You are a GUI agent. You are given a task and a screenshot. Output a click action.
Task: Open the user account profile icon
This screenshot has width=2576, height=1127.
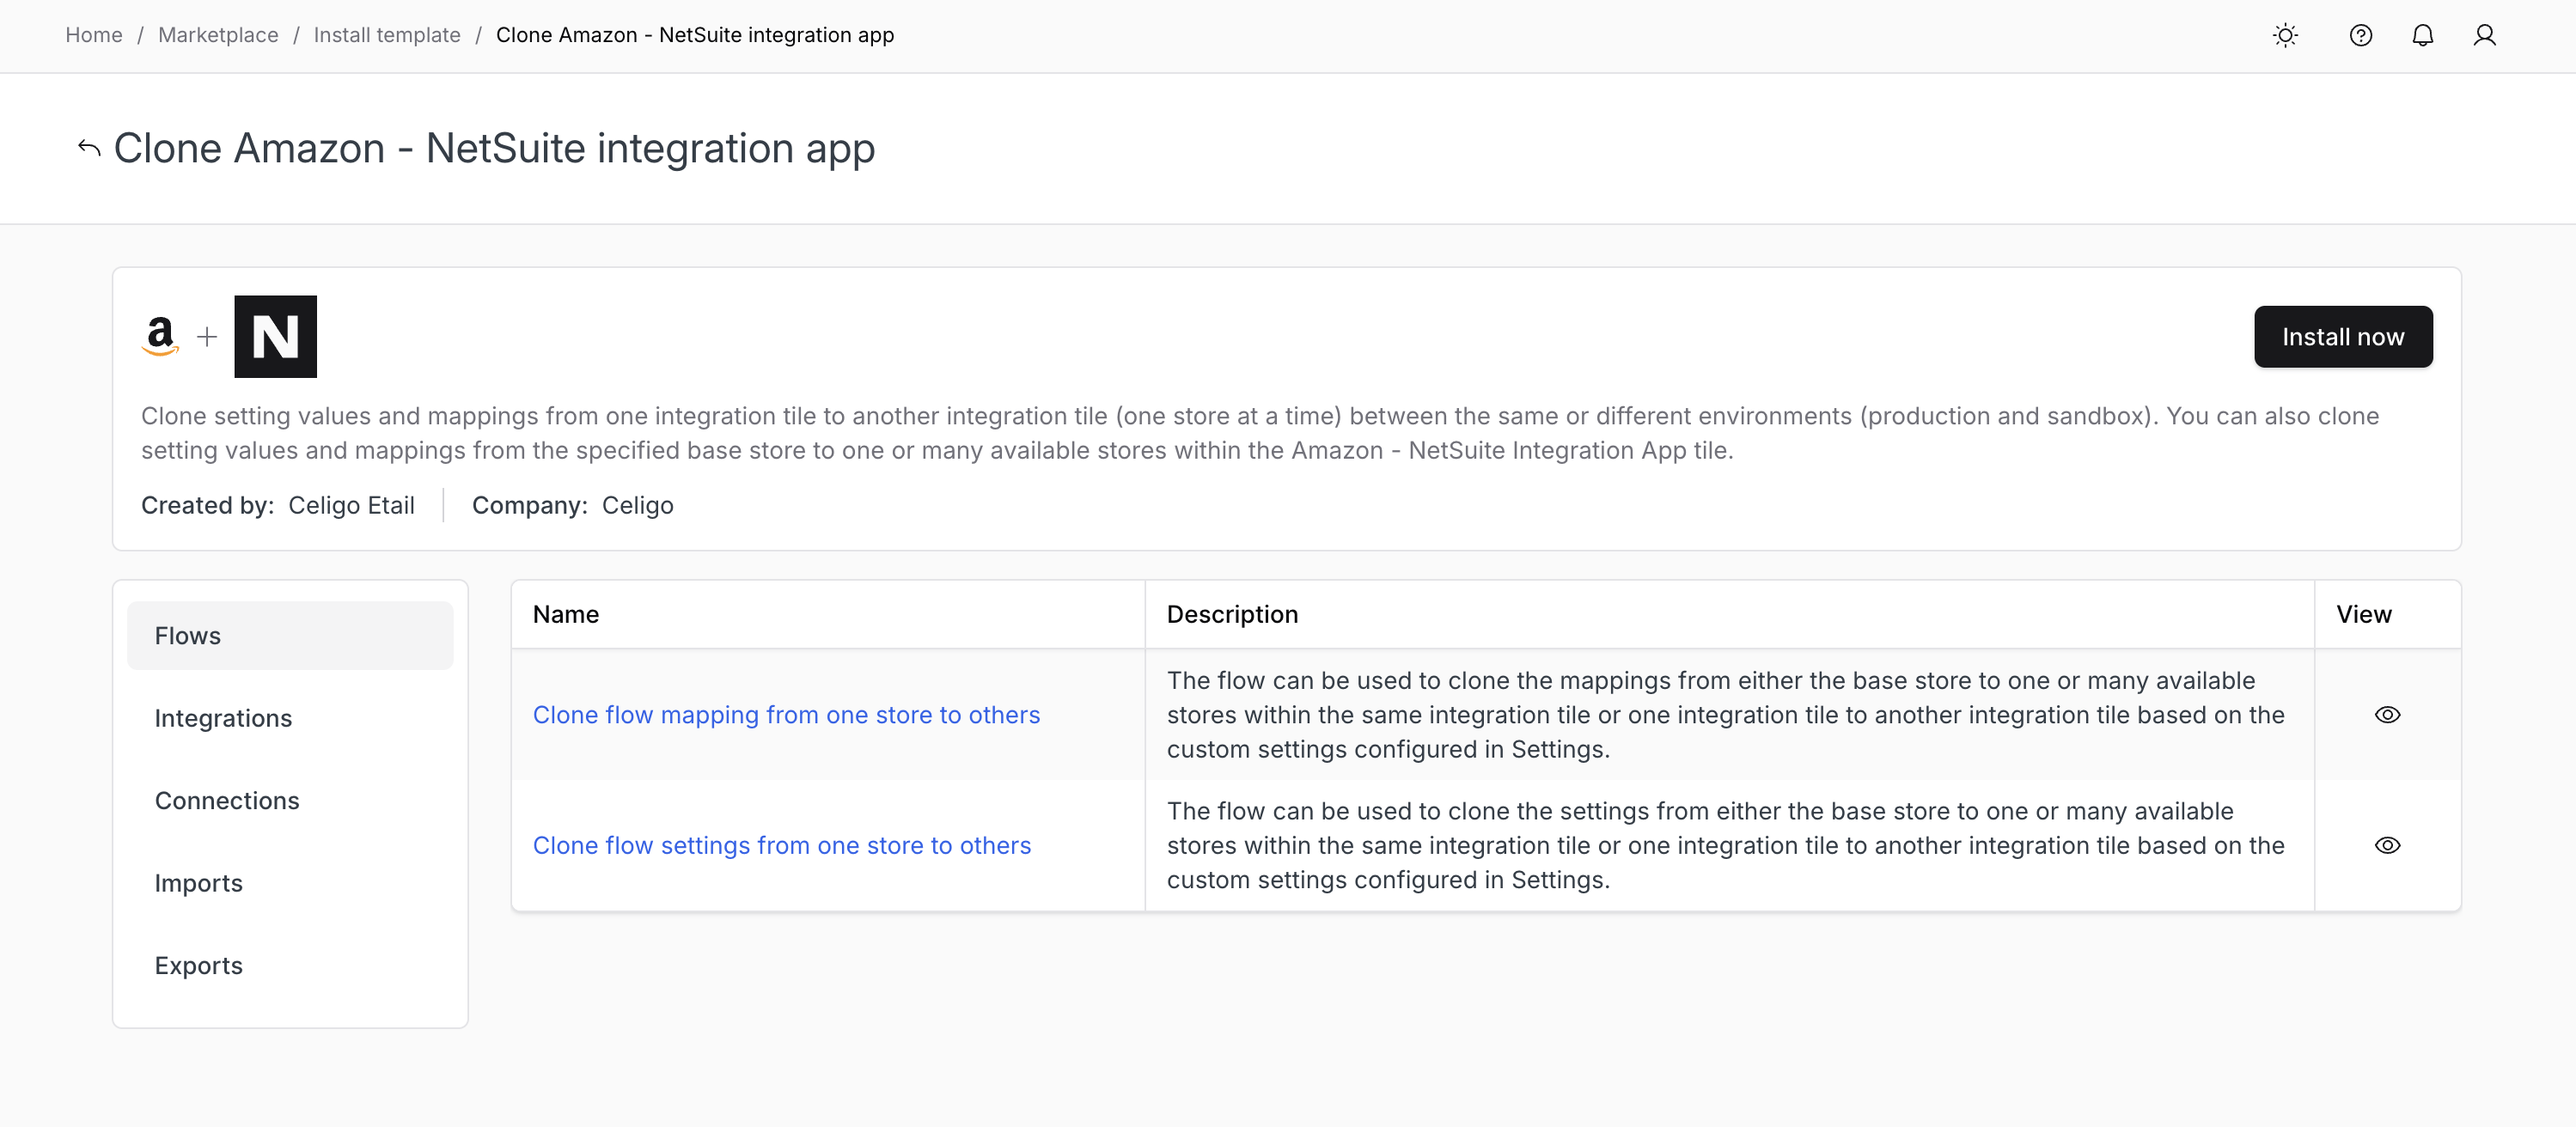click(x=2484, y=36)
